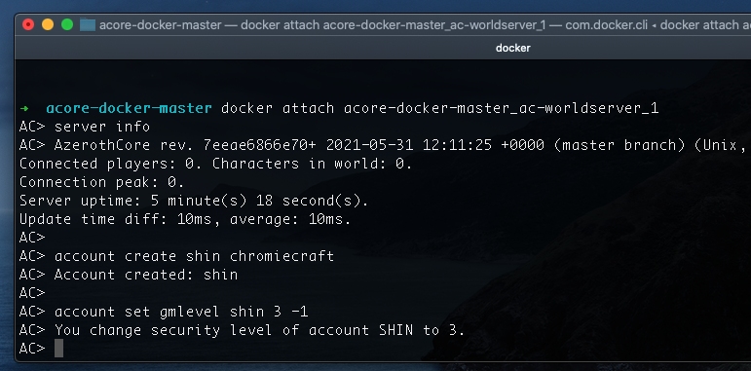This screenshot has width=751, height=371.
Task: Click the cyan acore-docker-master directory name
Action: click(x=129, y=108)
